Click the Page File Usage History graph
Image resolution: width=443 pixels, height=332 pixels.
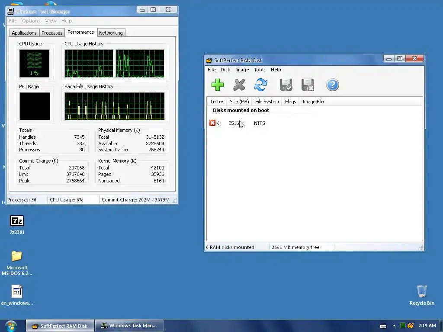pos(114,106)
